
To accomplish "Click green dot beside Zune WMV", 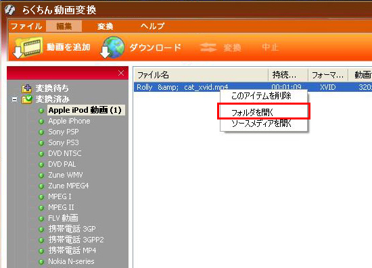I will [41, 176].
